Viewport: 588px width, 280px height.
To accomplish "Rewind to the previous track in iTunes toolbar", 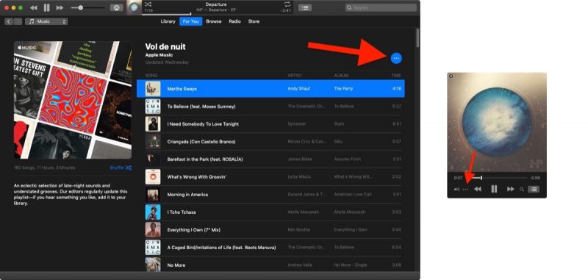I will tap(34, 7).
